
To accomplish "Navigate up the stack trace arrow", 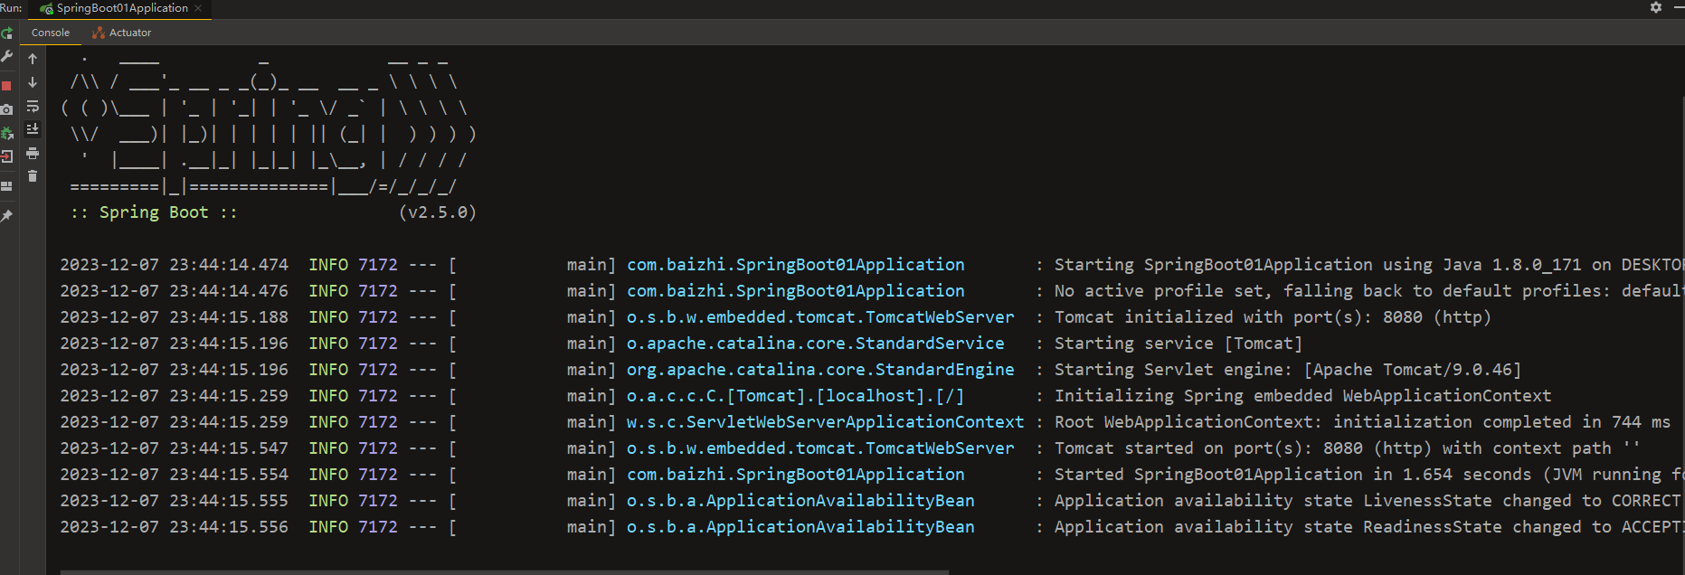I will 33,59.
